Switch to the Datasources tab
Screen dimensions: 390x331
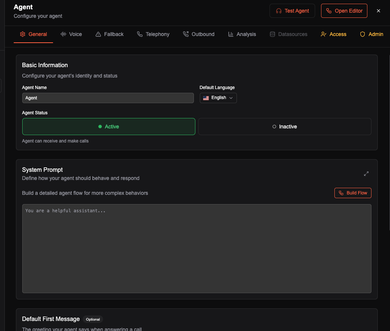(288, 34)
